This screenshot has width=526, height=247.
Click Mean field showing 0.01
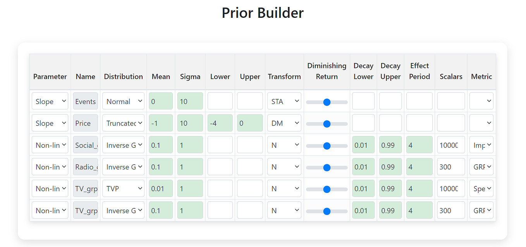[x=161, y=189]
